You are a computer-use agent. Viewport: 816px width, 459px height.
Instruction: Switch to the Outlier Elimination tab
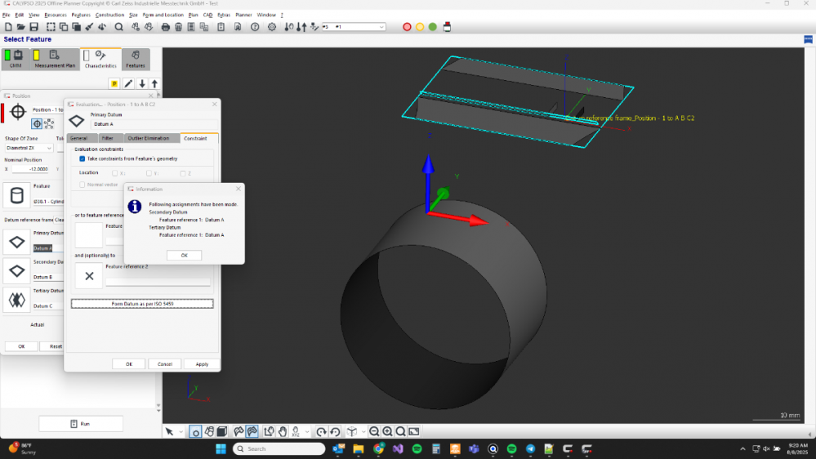[x=148, y=138]
